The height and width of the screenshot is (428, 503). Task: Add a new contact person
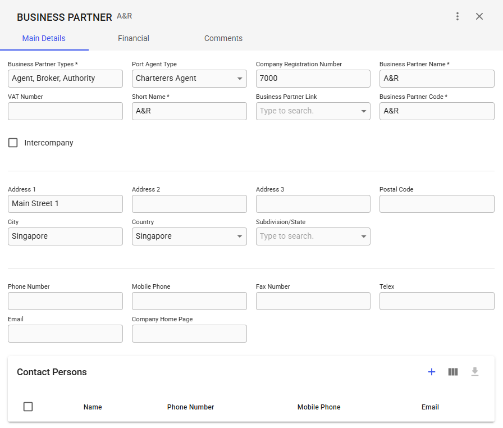point(432,372)
